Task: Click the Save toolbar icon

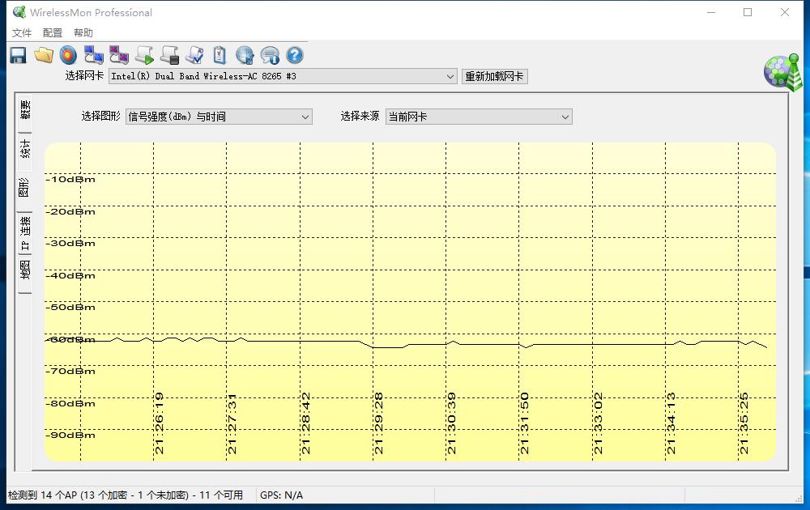Action: [17, 55]
